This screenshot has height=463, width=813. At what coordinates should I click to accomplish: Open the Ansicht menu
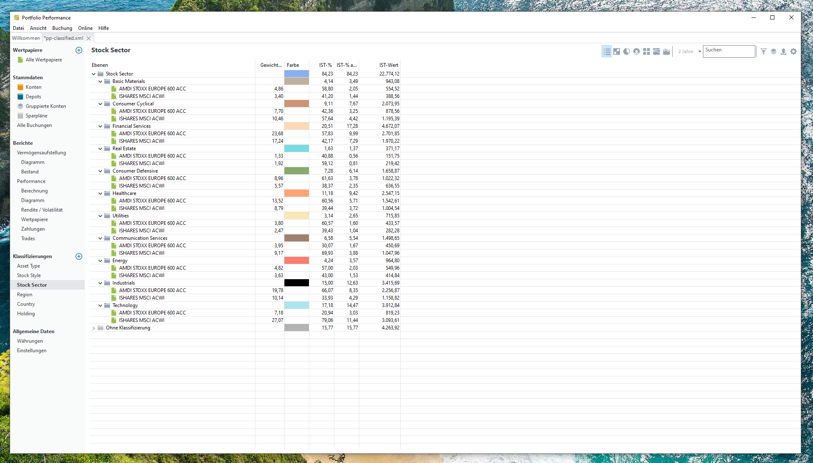pos(38,28)
